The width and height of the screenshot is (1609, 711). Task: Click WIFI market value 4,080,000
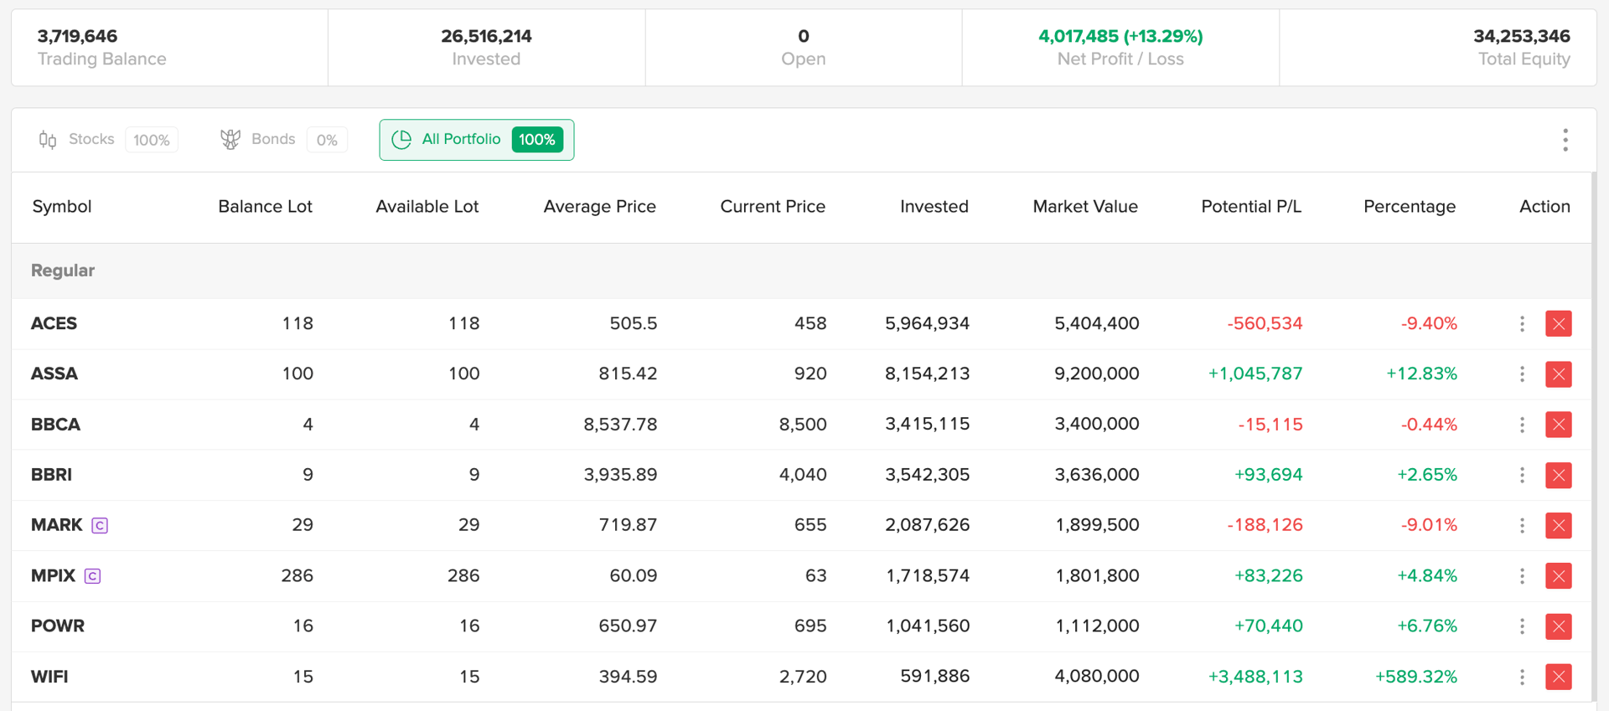click(1097, 677)
